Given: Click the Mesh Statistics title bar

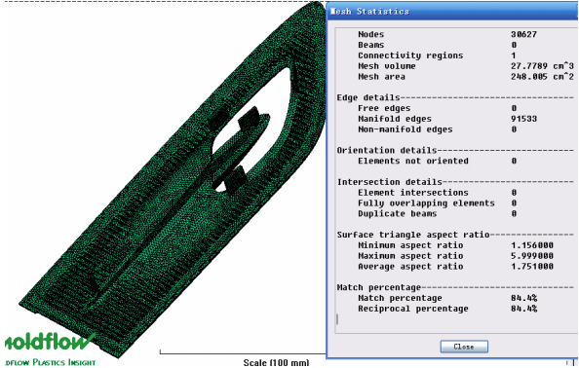Looking at the screenshot, I should (x=452, y=12).
